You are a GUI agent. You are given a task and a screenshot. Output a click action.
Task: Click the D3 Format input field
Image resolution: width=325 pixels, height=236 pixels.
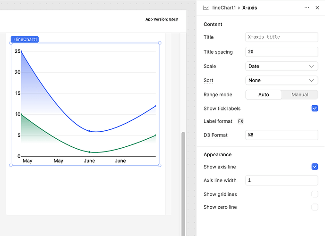[x=282, y=135]
